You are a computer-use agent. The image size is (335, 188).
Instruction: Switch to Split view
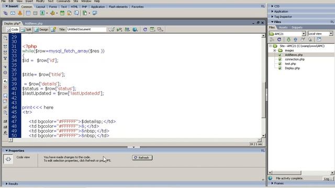[x=26, y=29]
